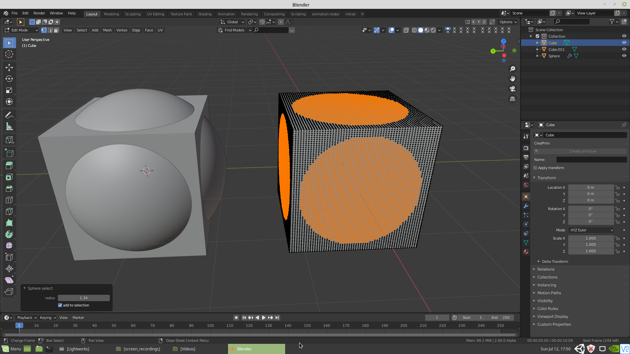This screenshot has height=354, width=630.
Task: Set the radius slider value
Action: coord(84,298)
